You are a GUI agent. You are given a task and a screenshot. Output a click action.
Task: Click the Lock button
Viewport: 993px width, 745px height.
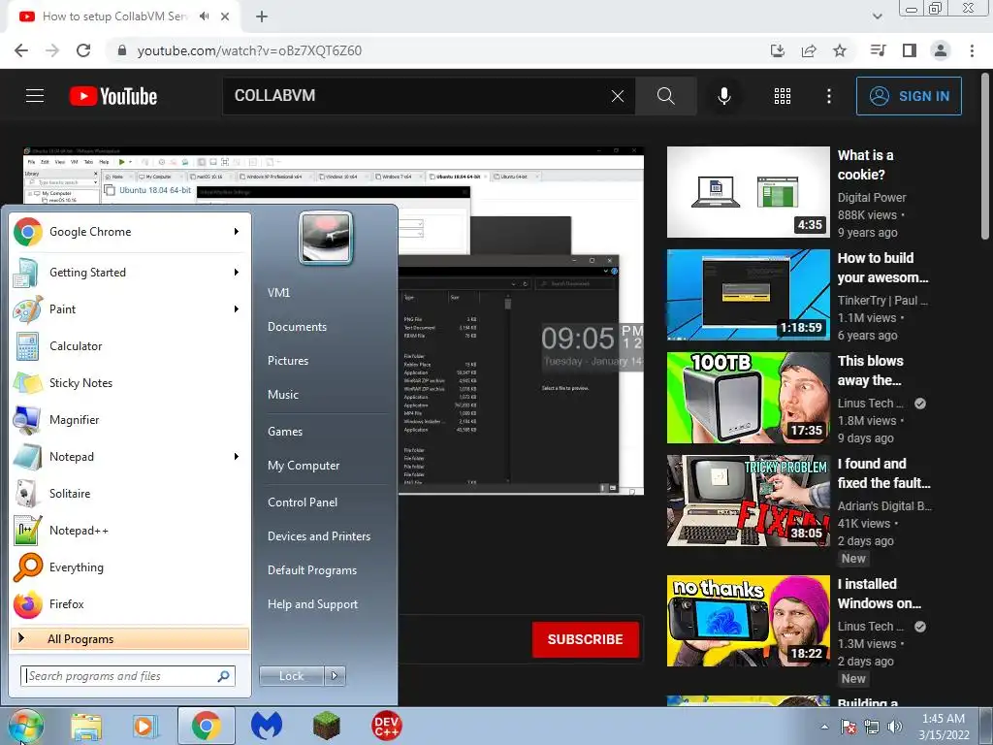pyautogui.click(x=292, y=676)
